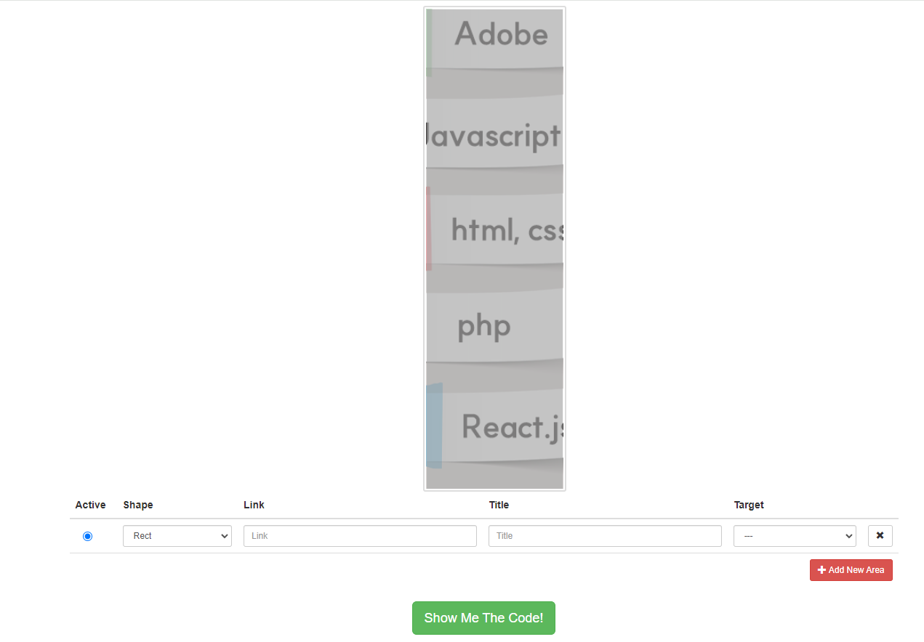Open the Target dropdown
The width and height of the screenshot is (924, 642).
(x=795, y=536)
